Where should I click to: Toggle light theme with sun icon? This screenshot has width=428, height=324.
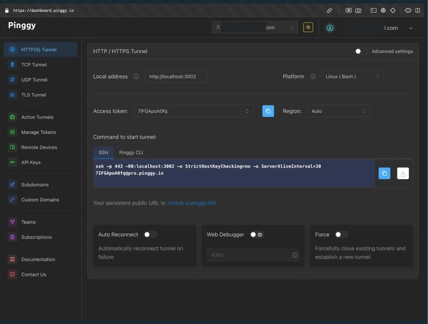coord(308,27)
